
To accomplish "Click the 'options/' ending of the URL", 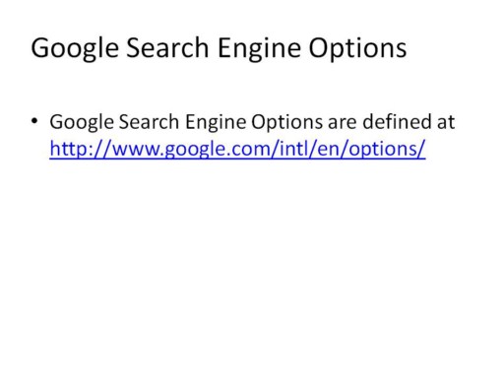I will click(387, 149).
